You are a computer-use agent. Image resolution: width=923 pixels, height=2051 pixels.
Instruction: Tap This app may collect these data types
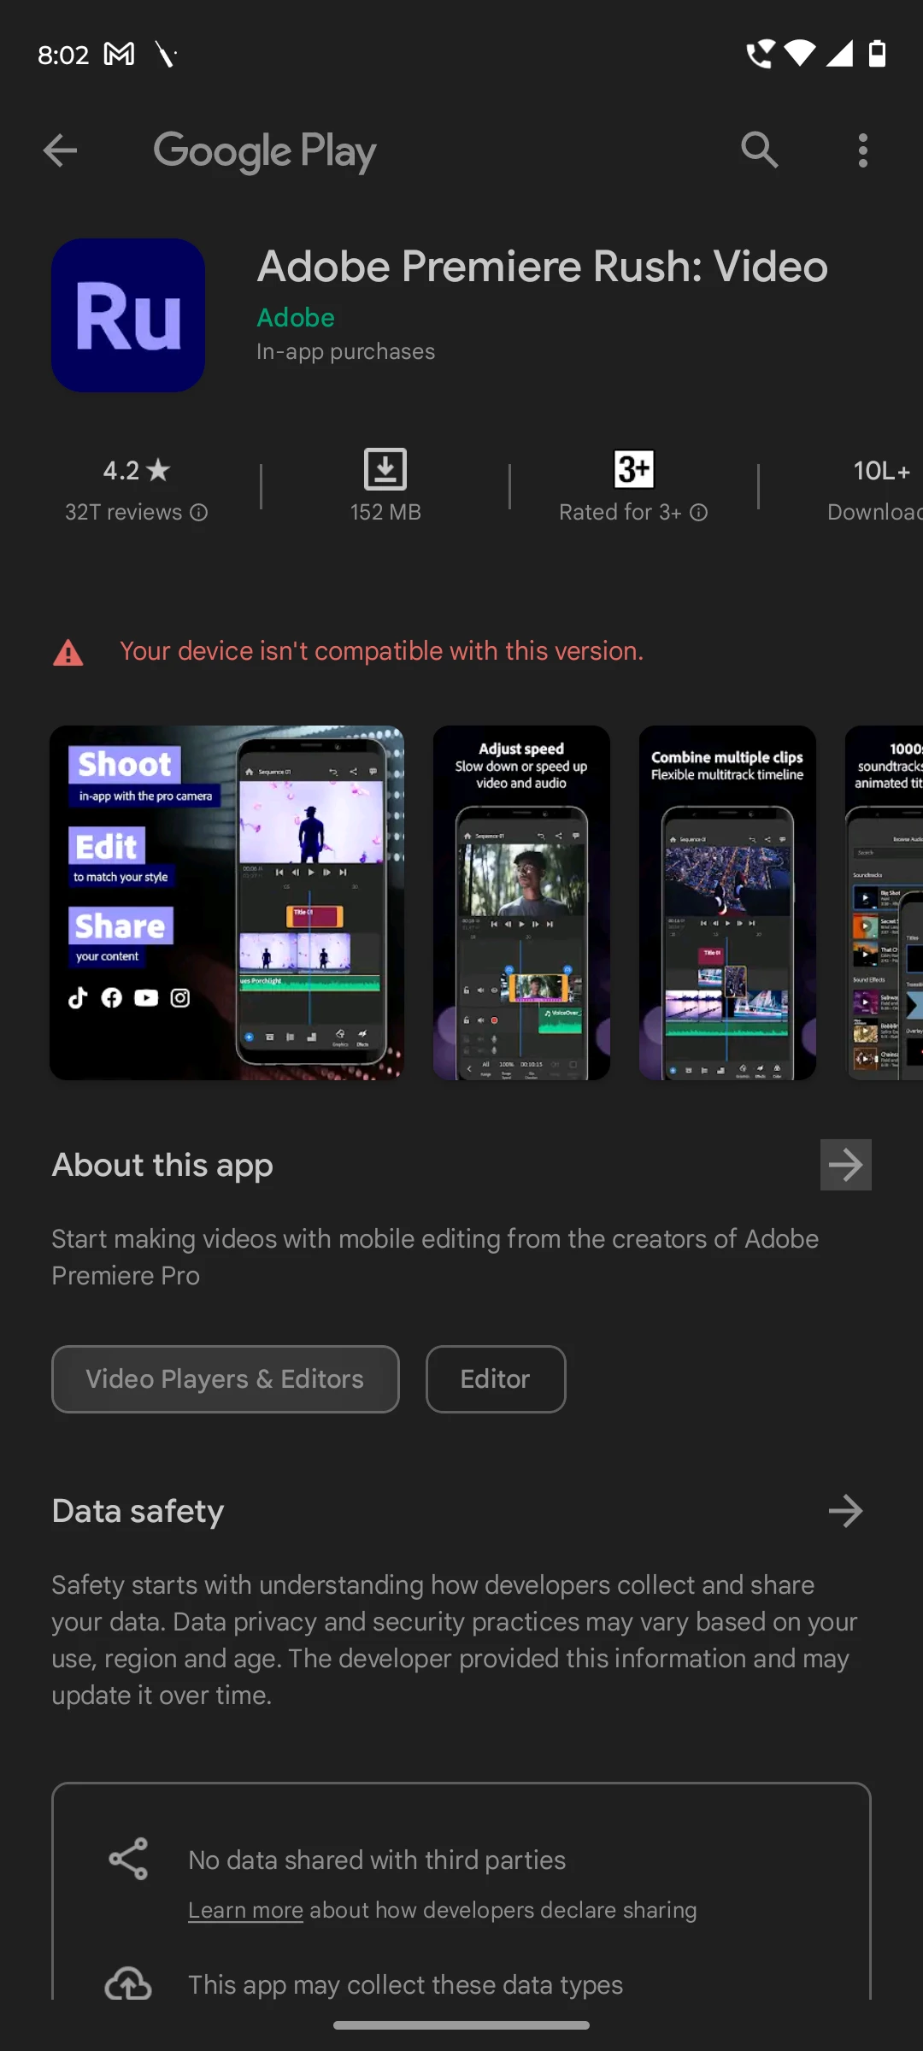click(x=405, y=1985)
